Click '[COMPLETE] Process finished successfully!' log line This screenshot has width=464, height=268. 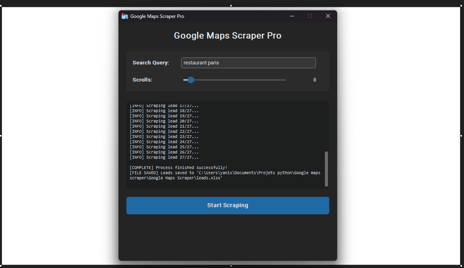point(179,168)
